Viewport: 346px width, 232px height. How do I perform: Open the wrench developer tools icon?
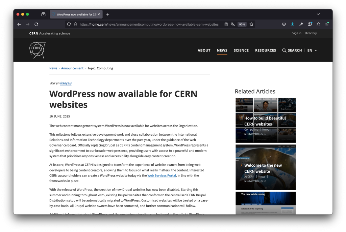[301, 24]
